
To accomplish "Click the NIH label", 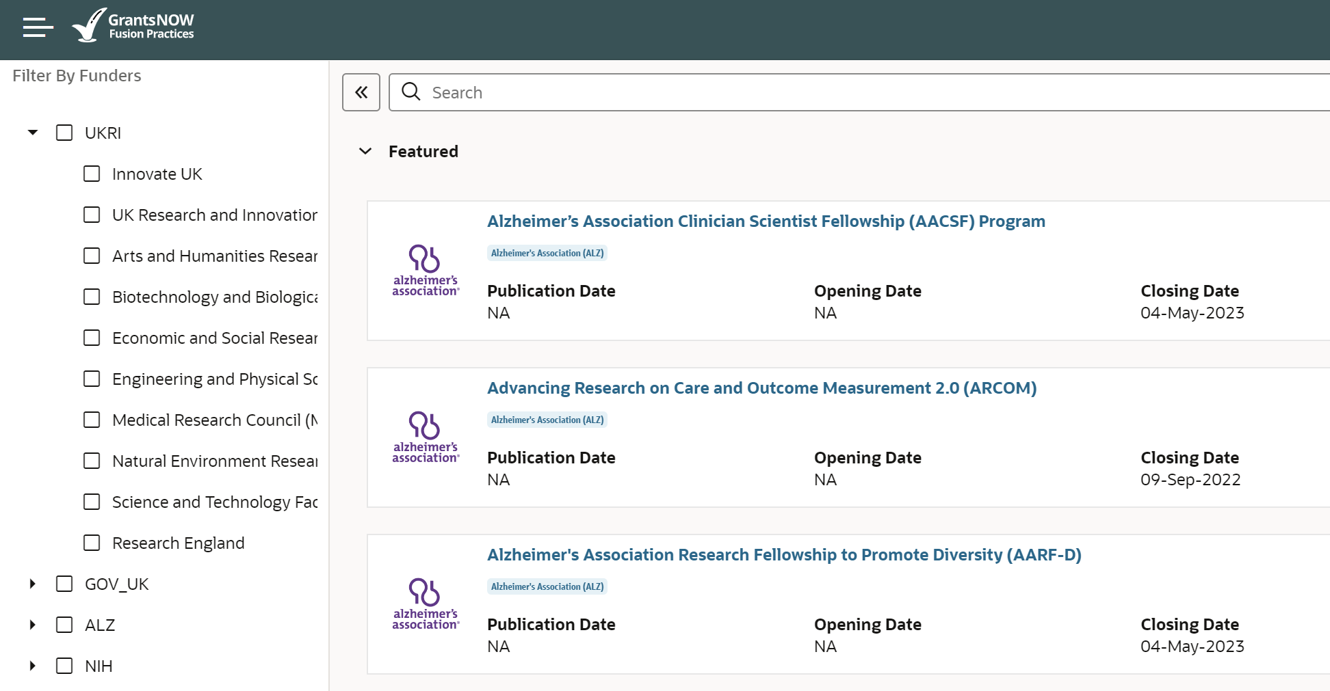I will [x=99, y=666].
